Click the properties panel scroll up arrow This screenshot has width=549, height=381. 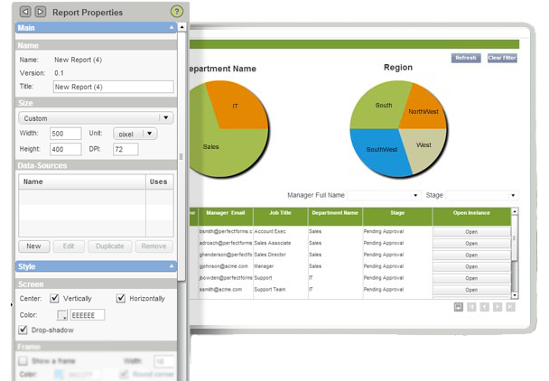181,27
